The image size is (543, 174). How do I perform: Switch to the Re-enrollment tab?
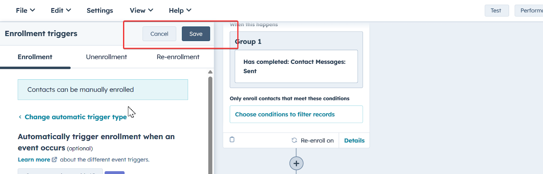(178, 57)
